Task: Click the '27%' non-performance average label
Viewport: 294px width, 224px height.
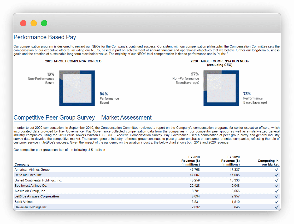Action: [x=195, y=74]
